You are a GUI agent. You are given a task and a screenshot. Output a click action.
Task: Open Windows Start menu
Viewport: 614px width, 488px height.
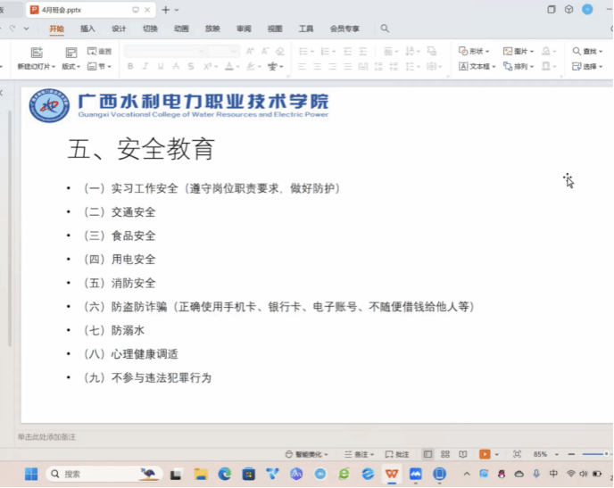tap(30, 474)
